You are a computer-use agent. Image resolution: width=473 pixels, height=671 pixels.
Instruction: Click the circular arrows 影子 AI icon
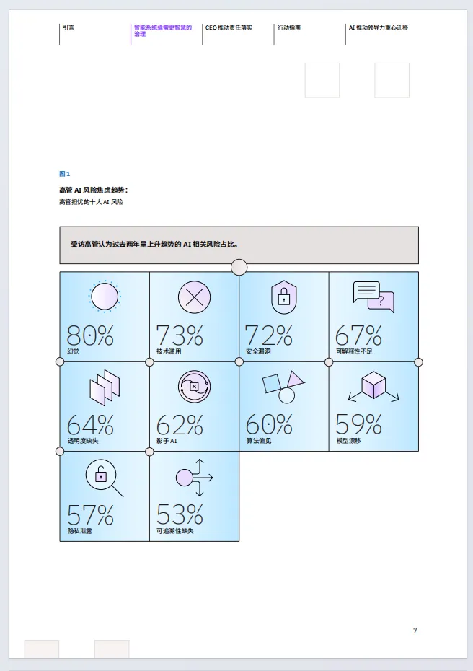(194, 387)
